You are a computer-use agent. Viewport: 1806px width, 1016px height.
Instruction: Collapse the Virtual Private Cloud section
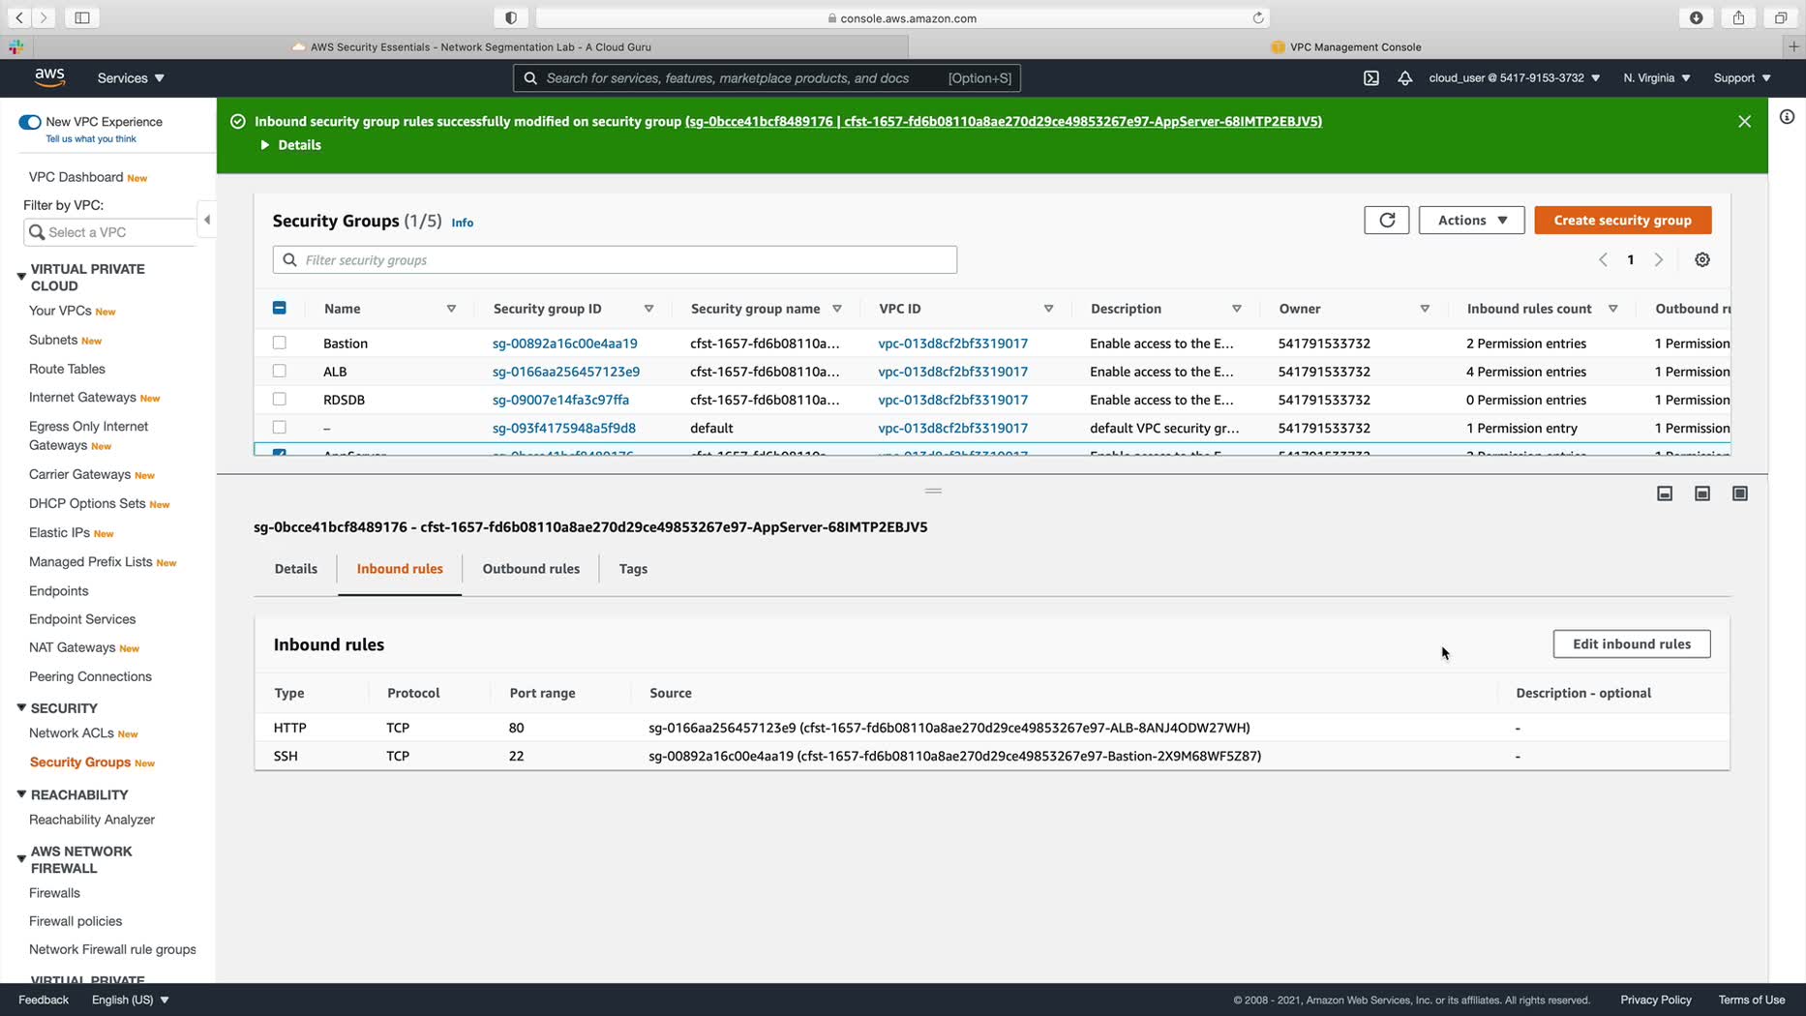tap(21, 277)
